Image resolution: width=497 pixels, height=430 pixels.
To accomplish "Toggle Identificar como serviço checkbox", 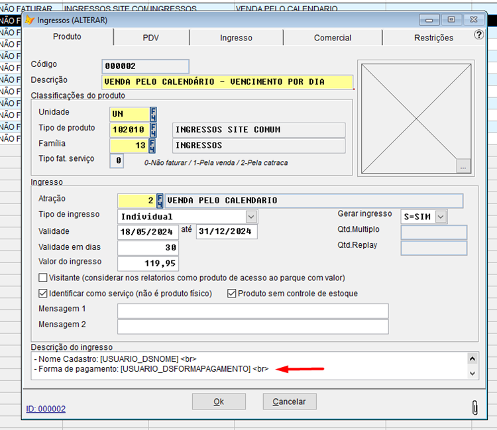I will (x=44, y=294).
